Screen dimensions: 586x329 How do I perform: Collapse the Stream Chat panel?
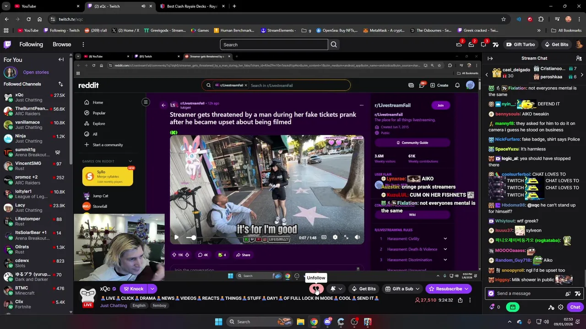(490, 58)
